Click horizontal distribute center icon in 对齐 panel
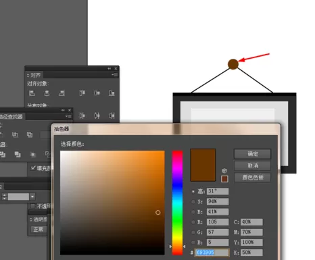This screenshot has width=315, height=260. 97,115
